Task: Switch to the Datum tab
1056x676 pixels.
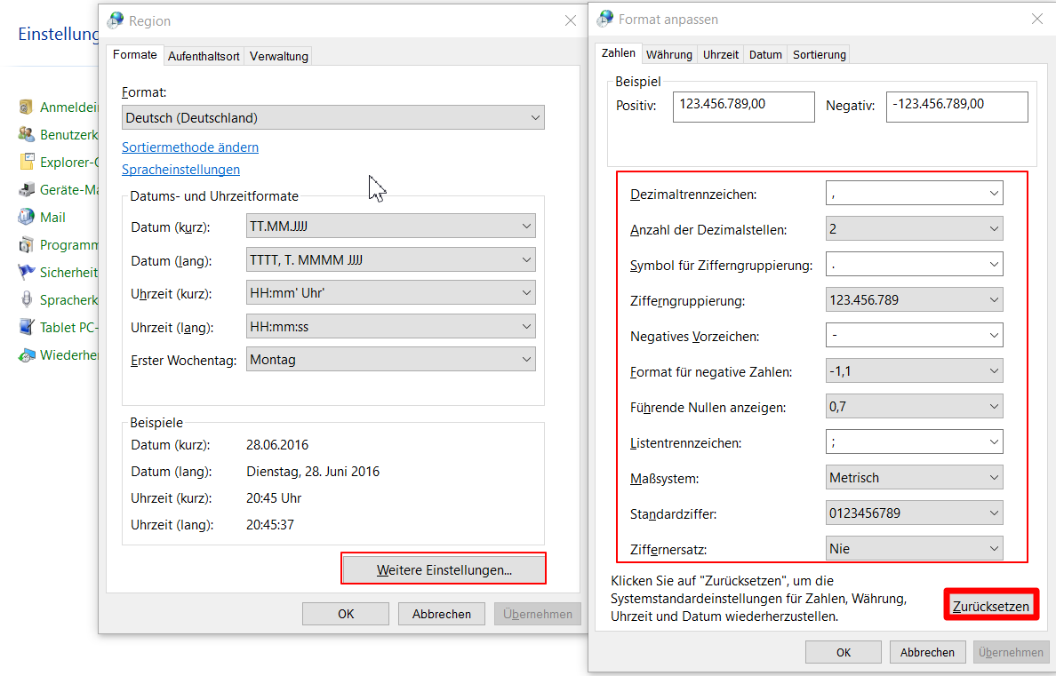Action: pyautogui.click(x=765, y=54)
